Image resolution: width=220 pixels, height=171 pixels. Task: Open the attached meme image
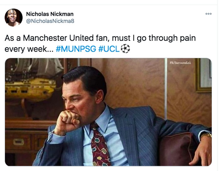(108, 112)
